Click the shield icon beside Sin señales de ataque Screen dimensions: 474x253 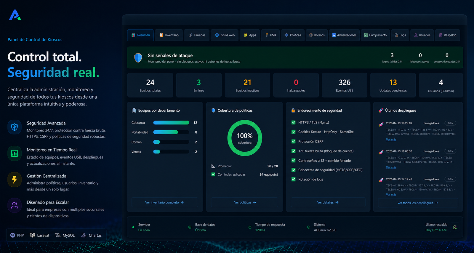tap(138, 58)
